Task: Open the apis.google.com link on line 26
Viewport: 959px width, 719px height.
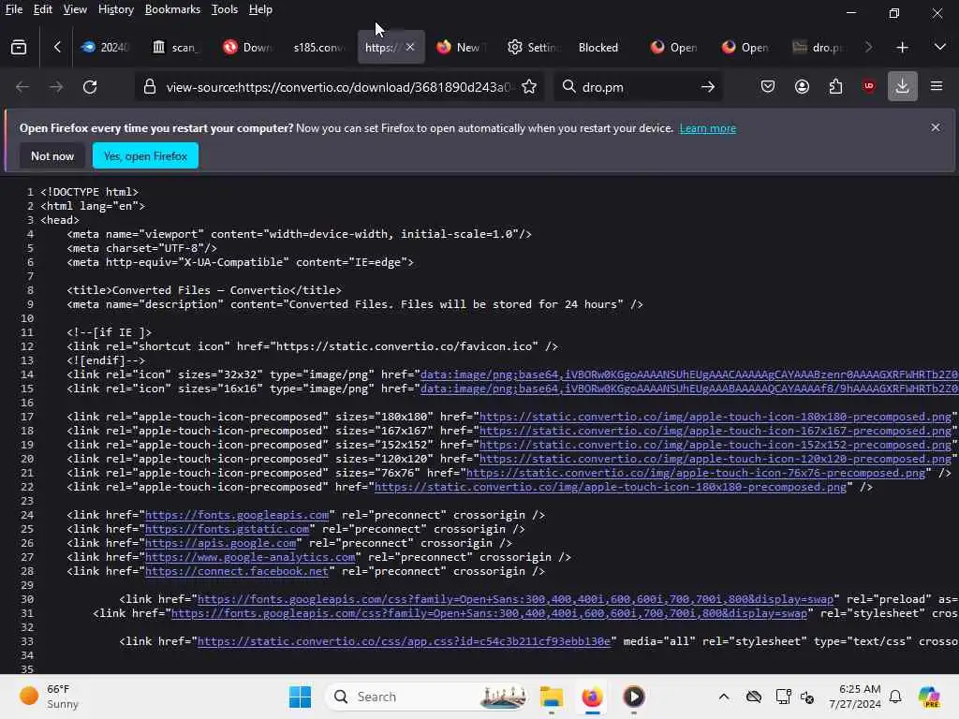Action: tap(220, 543)
